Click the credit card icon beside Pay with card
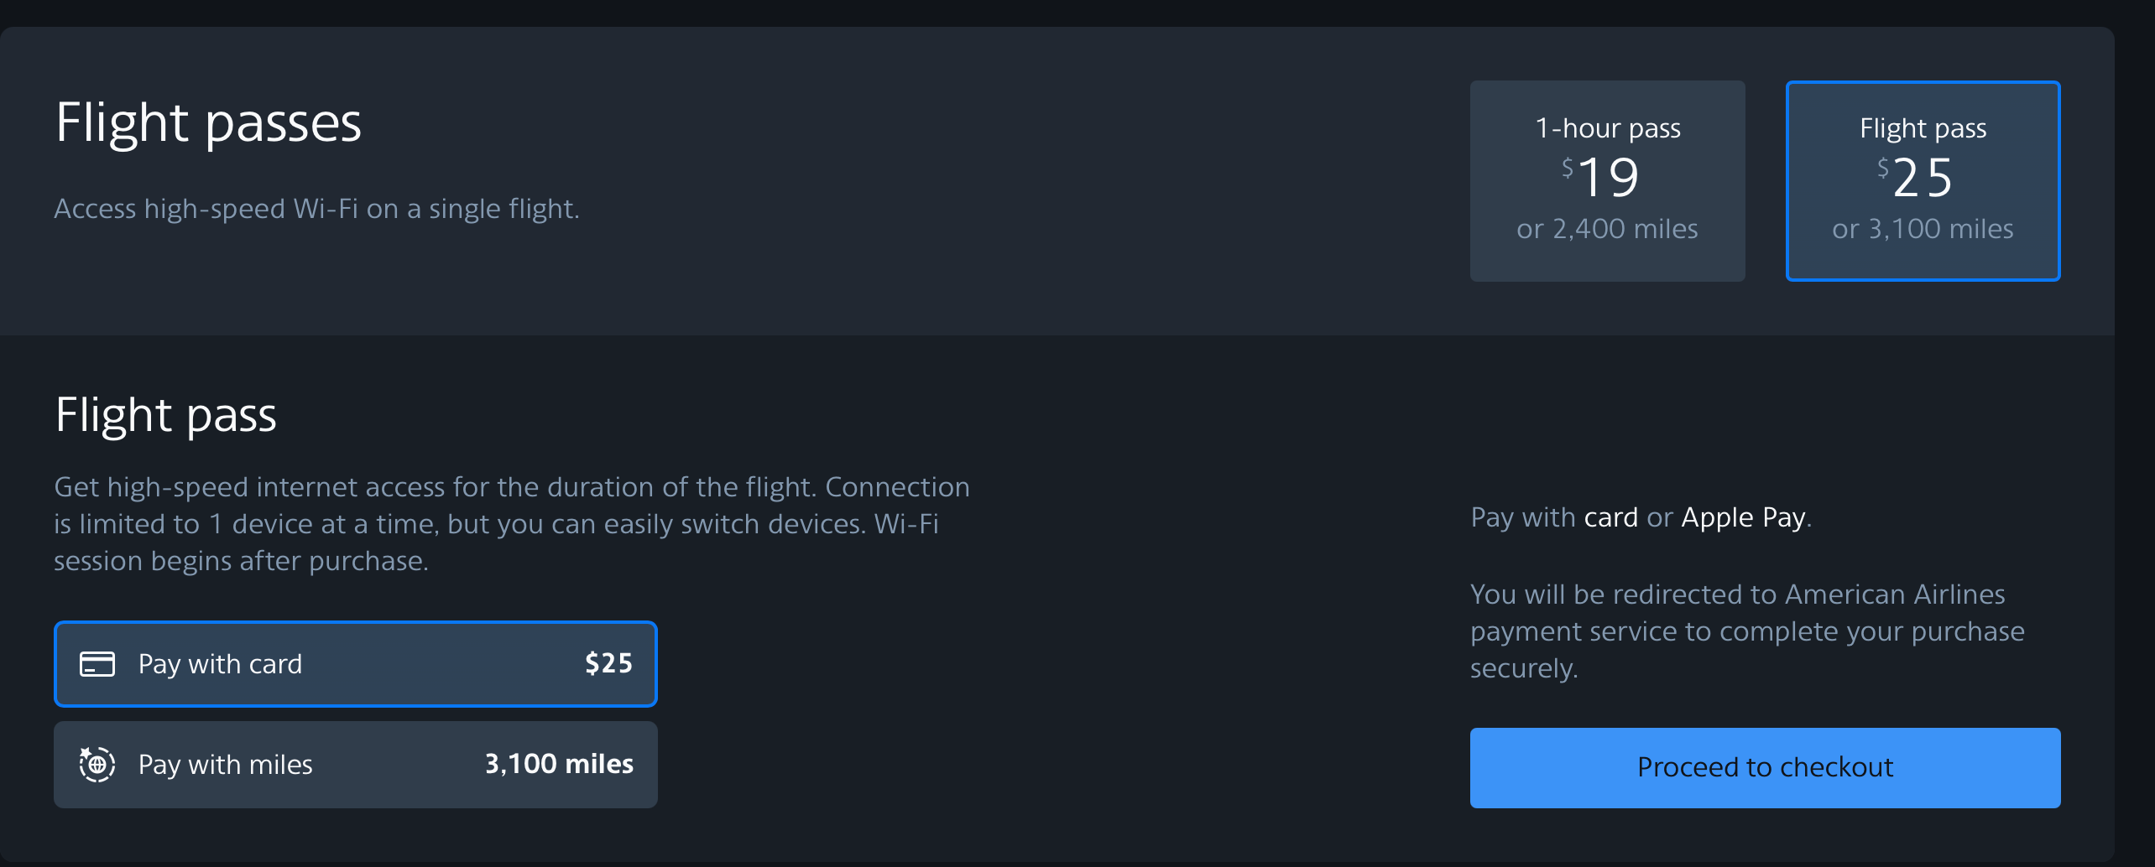 coord(98,664)
